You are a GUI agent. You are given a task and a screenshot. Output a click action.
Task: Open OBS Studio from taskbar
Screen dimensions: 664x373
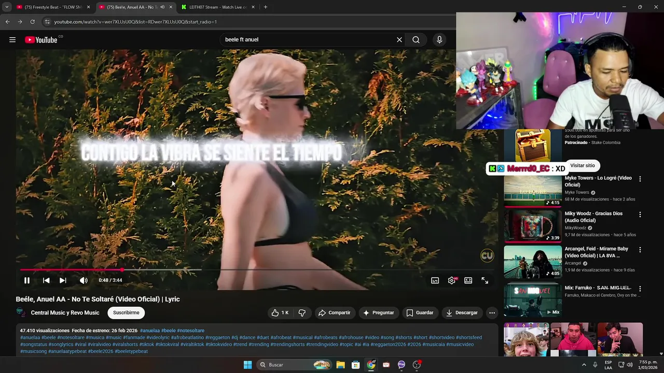click(x=417, y=365)
